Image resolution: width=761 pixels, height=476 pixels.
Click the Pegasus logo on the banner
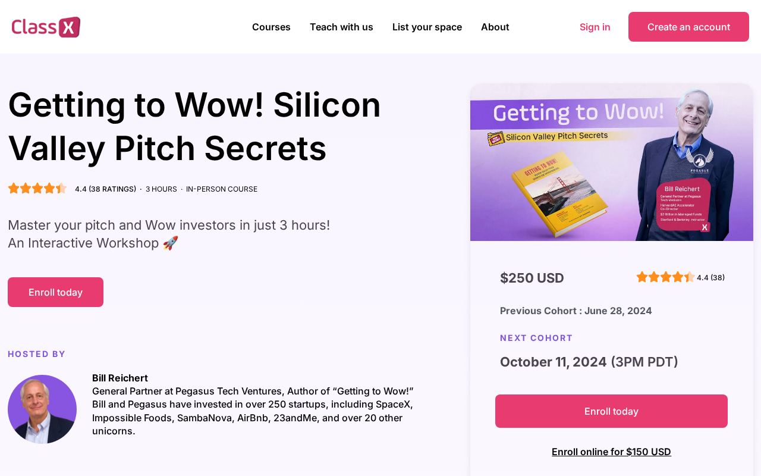[699, 159]
